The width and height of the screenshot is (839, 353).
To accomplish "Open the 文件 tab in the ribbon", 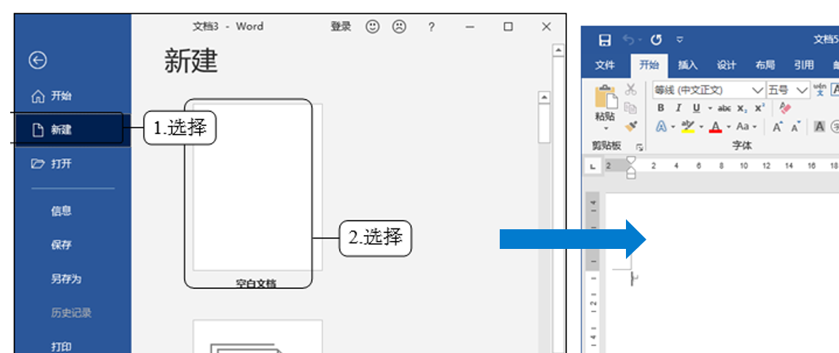I will [x=605, y=66].
